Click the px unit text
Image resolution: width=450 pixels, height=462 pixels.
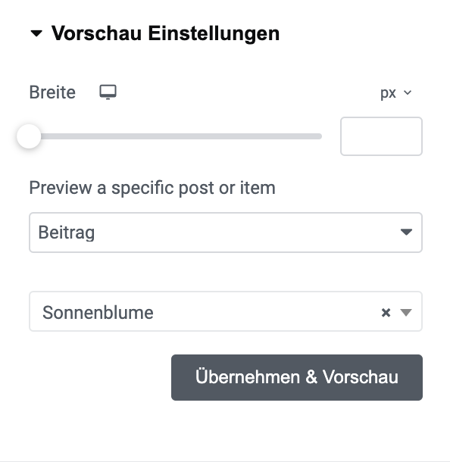(388, 93)
